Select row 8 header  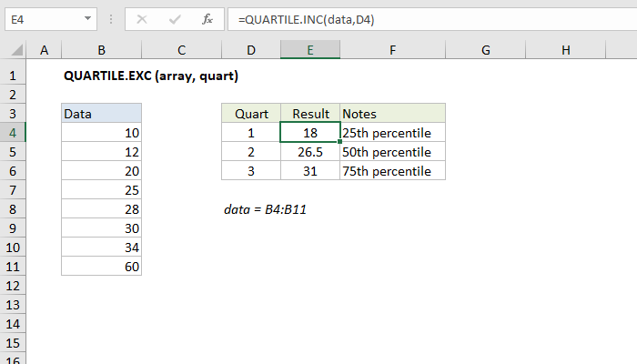pos(13,209)
